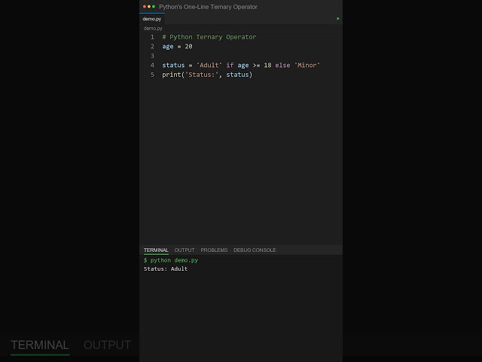
Task: Click line number 2 in gutter
Action: click(x=152, y=47)
